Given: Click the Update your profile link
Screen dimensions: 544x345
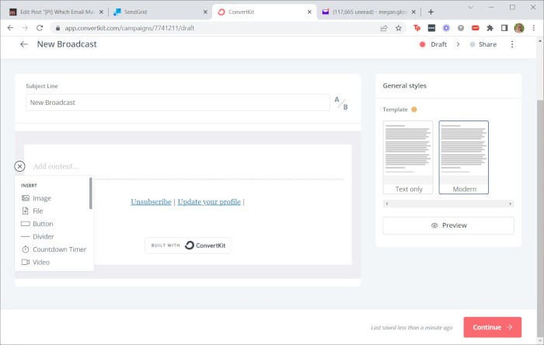Looking at the screenshot, I should pos(209,202).
